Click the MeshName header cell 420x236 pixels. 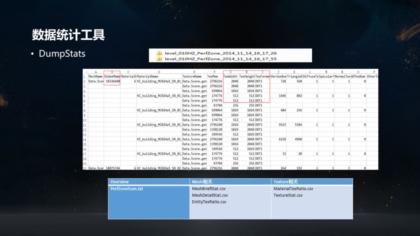pos(96,76)
